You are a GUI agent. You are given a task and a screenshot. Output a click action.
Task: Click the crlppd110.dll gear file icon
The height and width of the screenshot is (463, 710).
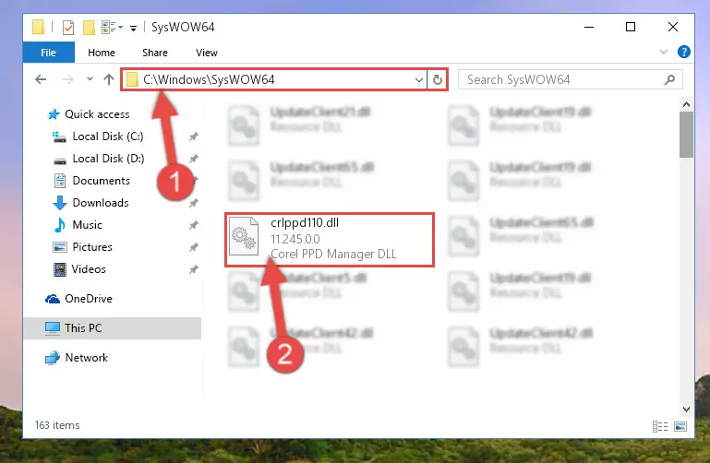tap(244, 236)
